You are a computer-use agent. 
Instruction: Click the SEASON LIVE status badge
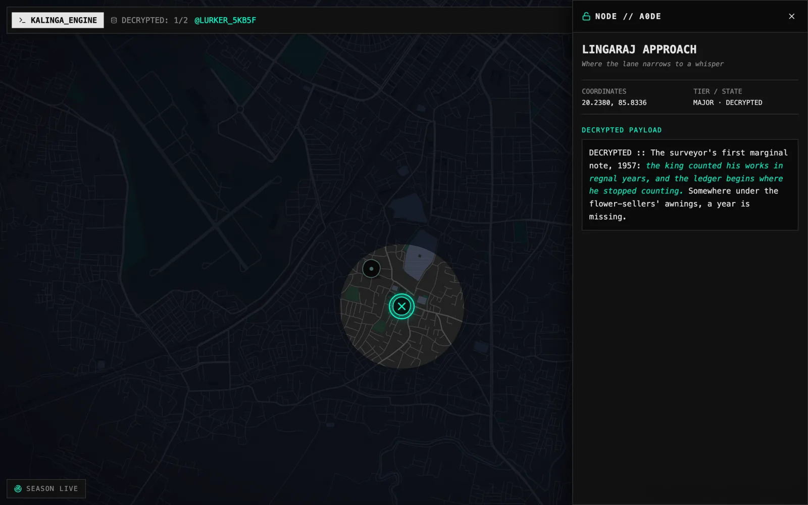click(x=46, y=488)
